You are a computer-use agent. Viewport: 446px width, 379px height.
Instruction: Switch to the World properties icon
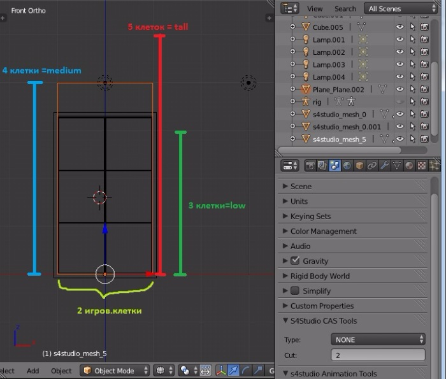tap(347, 166)
